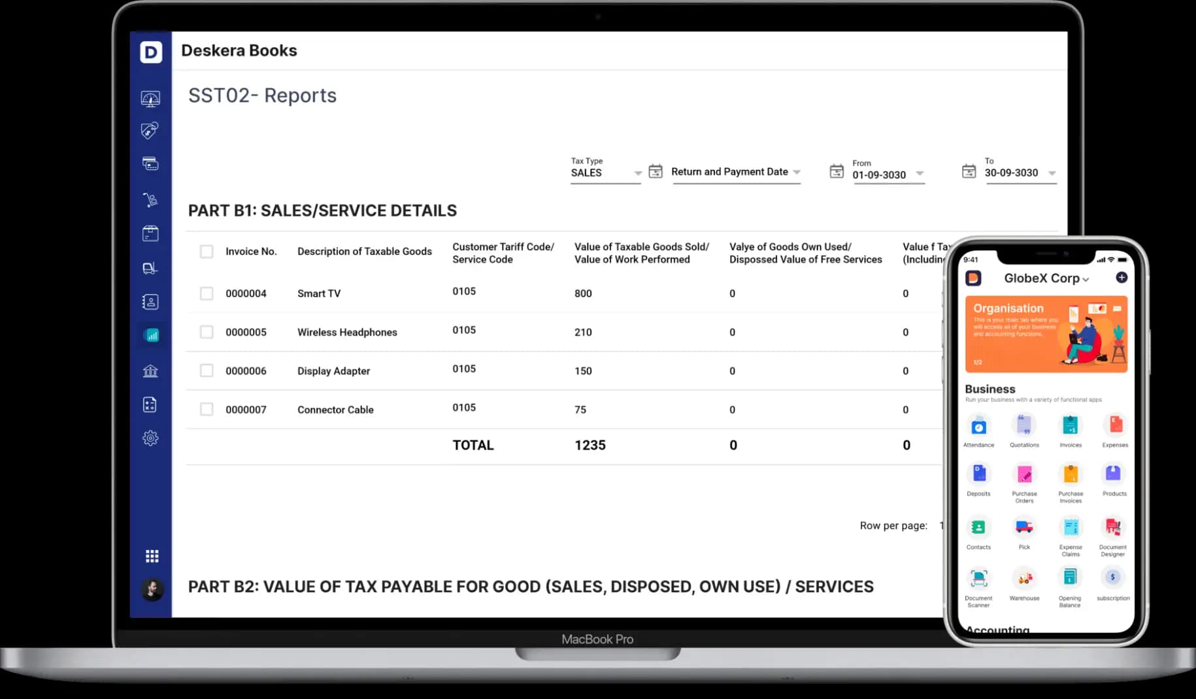Open the settings gear sidebar icon
Screen dimensions: 1196x699
[x=150, y=438]
